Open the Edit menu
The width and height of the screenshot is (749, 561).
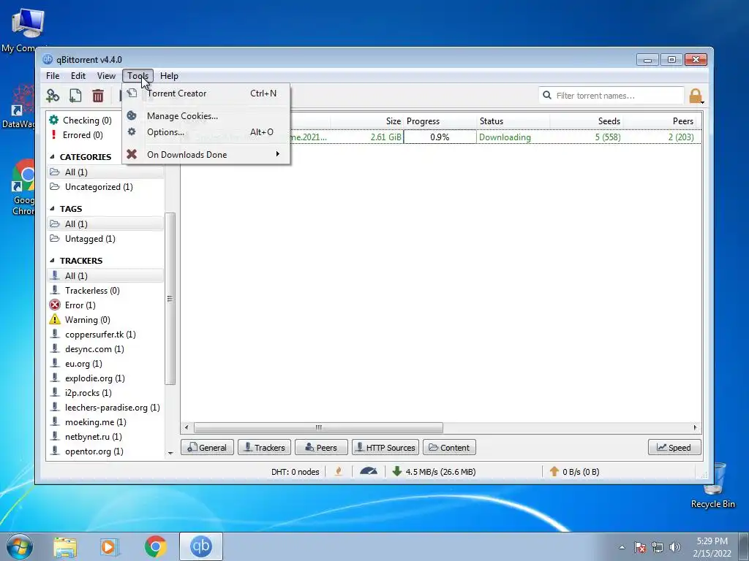[x=78, y=76]
